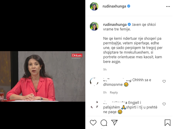Reply to the first comment
The image size is (173, 129).
point(114,92)
